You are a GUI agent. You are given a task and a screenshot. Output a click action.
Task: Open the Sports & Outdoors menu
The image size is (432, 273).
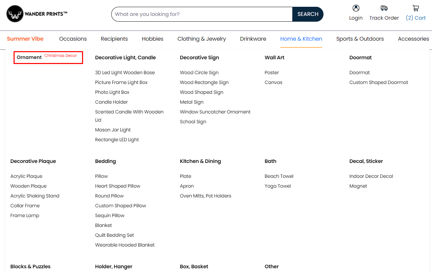tap(360, 39)
